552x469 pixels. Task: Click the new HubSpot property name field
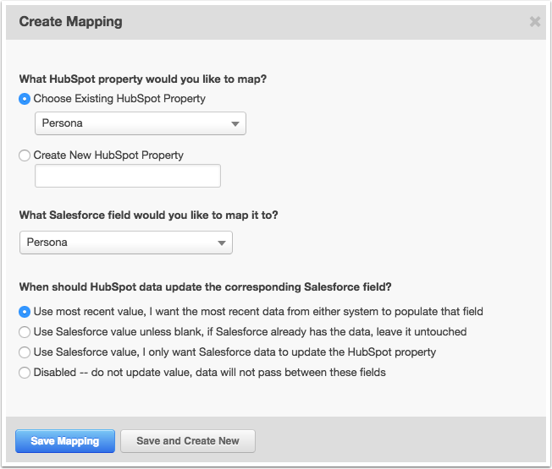[128, 176]
